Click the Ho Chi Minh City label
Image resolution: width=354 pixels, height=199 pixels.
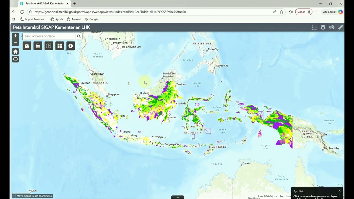coord(131,47)
